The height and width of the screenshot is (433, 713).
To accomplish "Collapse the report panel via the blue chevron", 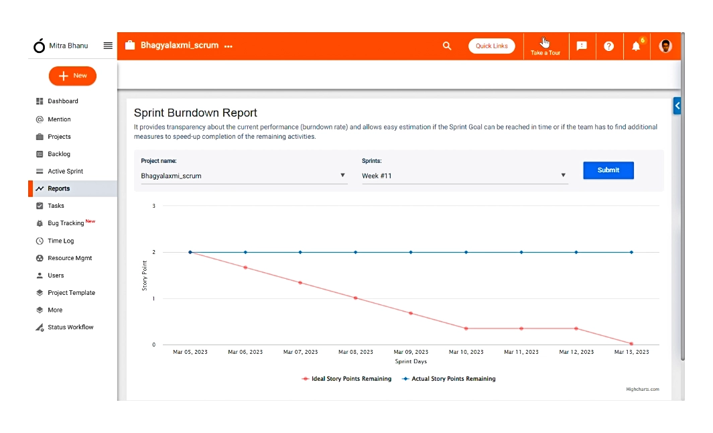I will [677, 105].
